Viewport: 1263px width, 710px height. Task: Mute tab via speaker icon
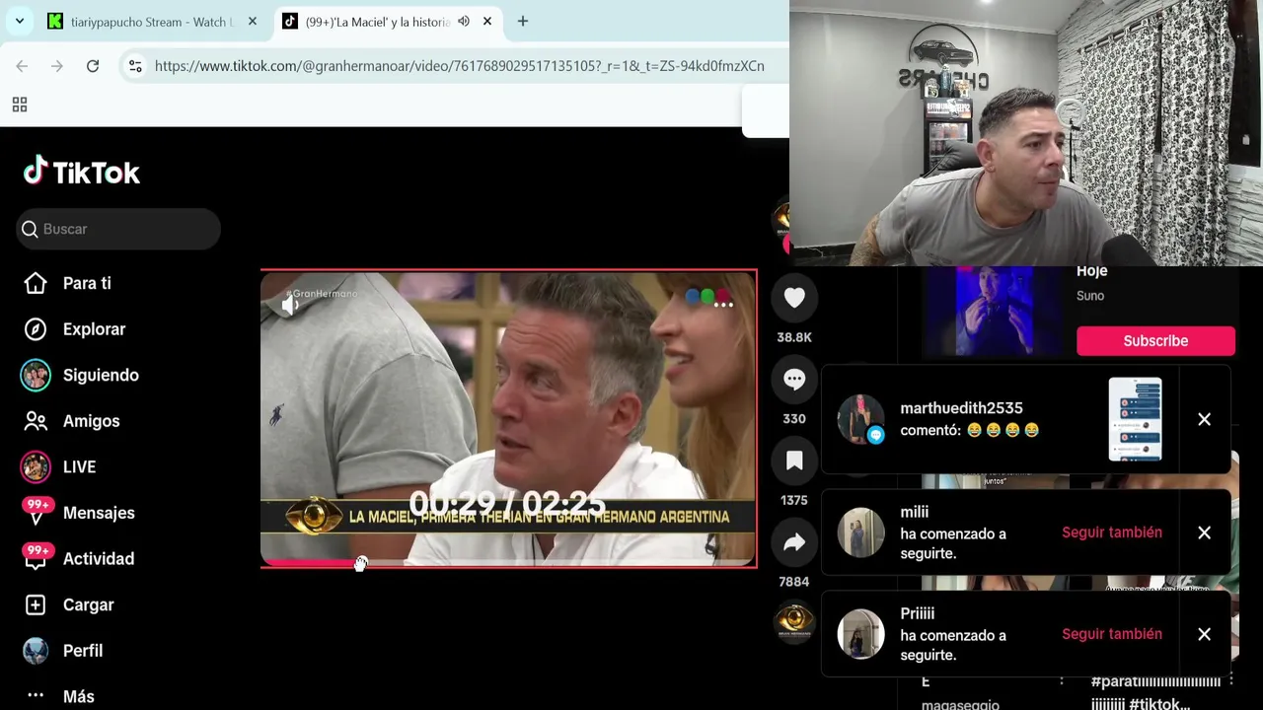(464, 21)
